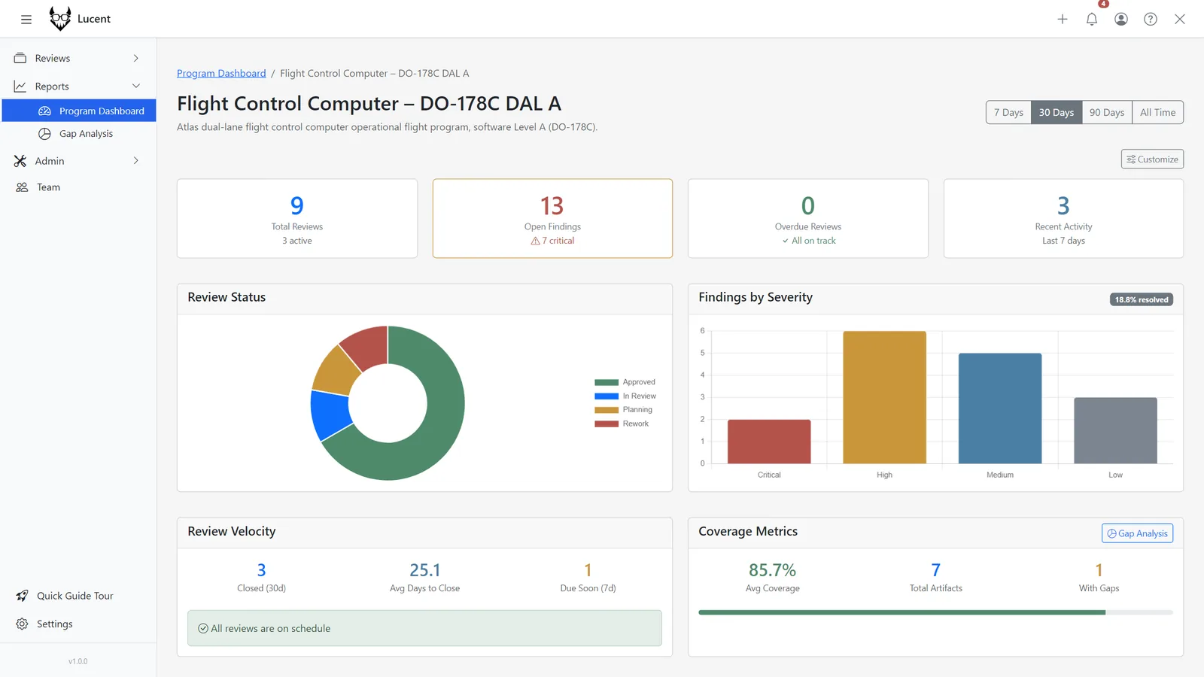This screenshot has height=677, width=1204.
Task: Select the 30 Days range
Action: (x=1057, y=113)
